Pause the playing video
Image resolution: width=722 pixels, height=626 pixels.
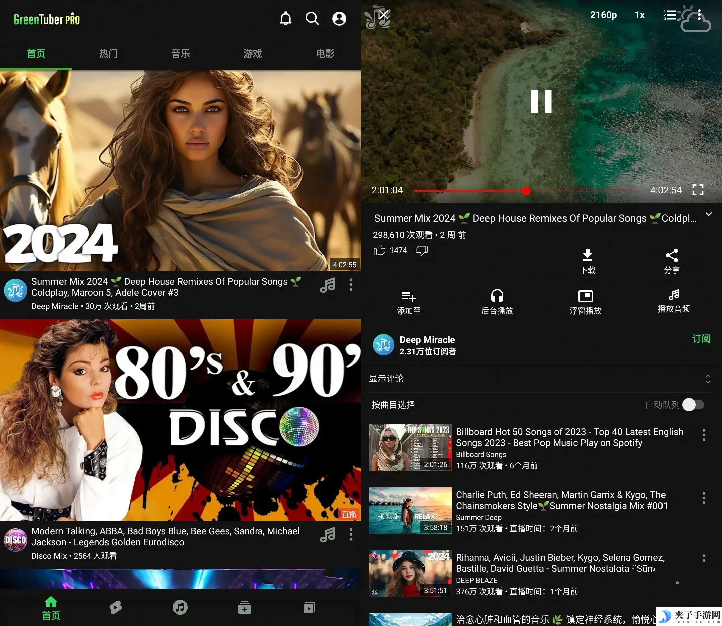point(541,101)
